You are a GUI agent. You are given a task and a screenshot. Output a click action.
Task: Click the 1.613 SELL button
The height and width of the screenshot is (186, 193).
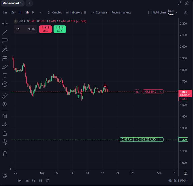(45, 29)
